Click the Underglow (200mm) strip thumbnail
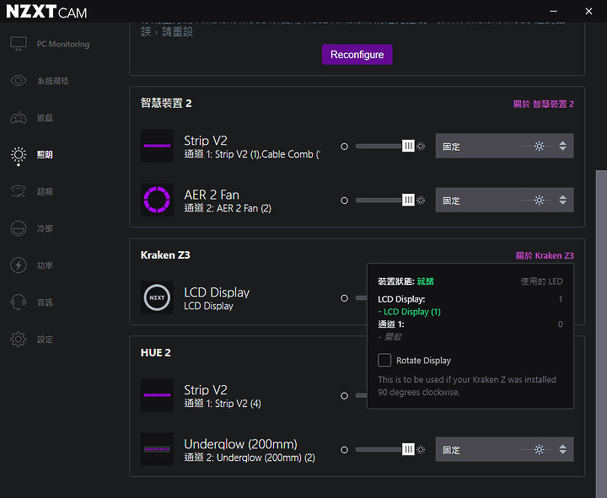The image size is (607, 498). click(x=157, y=449)
